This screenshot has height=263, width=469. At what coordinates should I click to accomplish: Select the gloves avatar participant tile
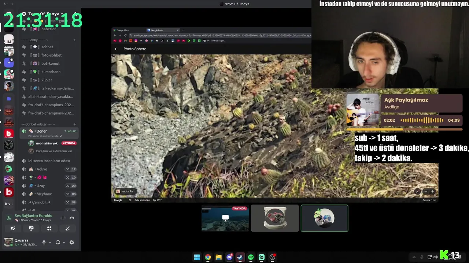[275, 218]
